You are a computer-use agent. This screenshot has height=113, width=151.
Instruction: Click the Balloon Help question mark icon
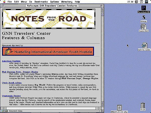pyautogui.click(x=141, y=2)
